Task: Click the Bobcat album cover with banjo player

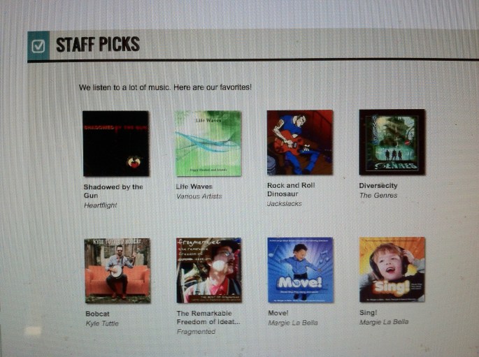Action: [x=117, y=270]
